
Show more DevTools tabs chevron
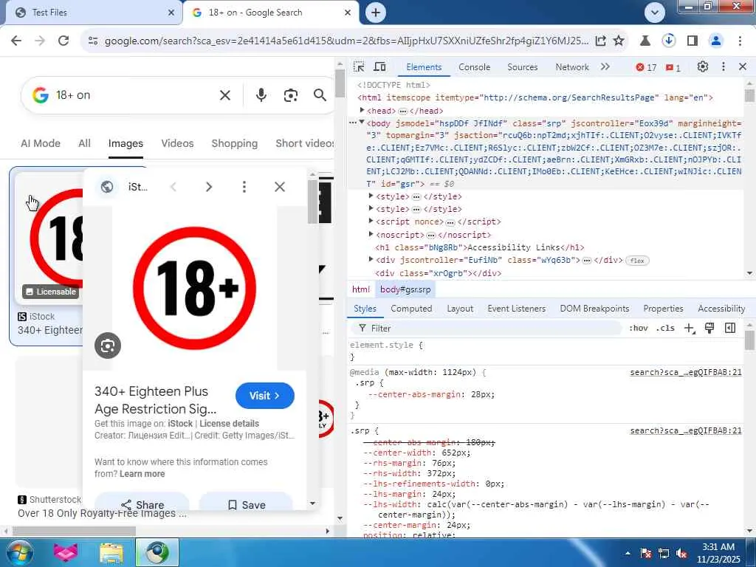(605, 67)
